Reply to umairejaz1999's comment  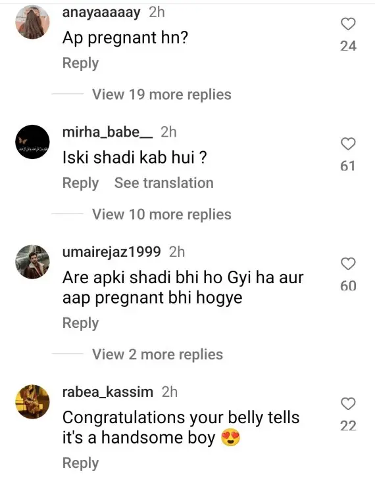80,323
